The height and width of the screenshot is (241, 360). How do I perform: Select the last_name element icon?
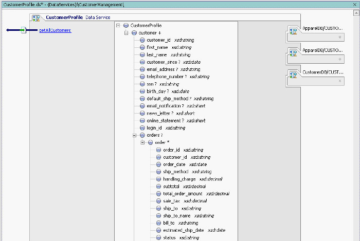tap(142, 55)
